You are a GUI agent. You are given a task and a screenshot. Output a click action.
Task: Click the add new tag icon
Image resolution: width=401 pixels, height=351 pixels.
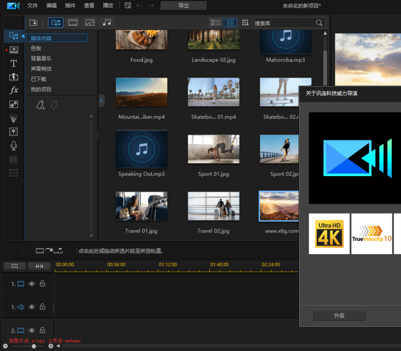point(41,105)
